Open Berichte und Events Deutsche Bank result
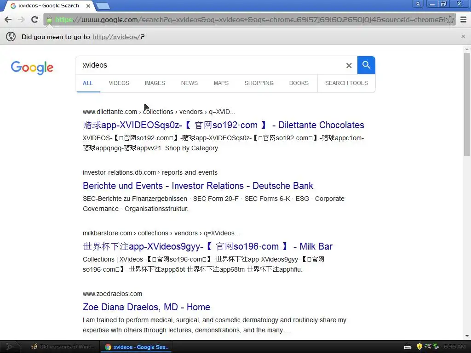This screenshot has width=471, height=353. click(x=198, y=186)
